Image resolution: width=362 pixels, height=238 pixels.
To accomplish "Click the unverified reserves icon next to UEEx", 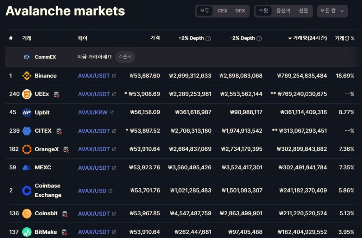I will pyautogui.click(x=57, y=94).
